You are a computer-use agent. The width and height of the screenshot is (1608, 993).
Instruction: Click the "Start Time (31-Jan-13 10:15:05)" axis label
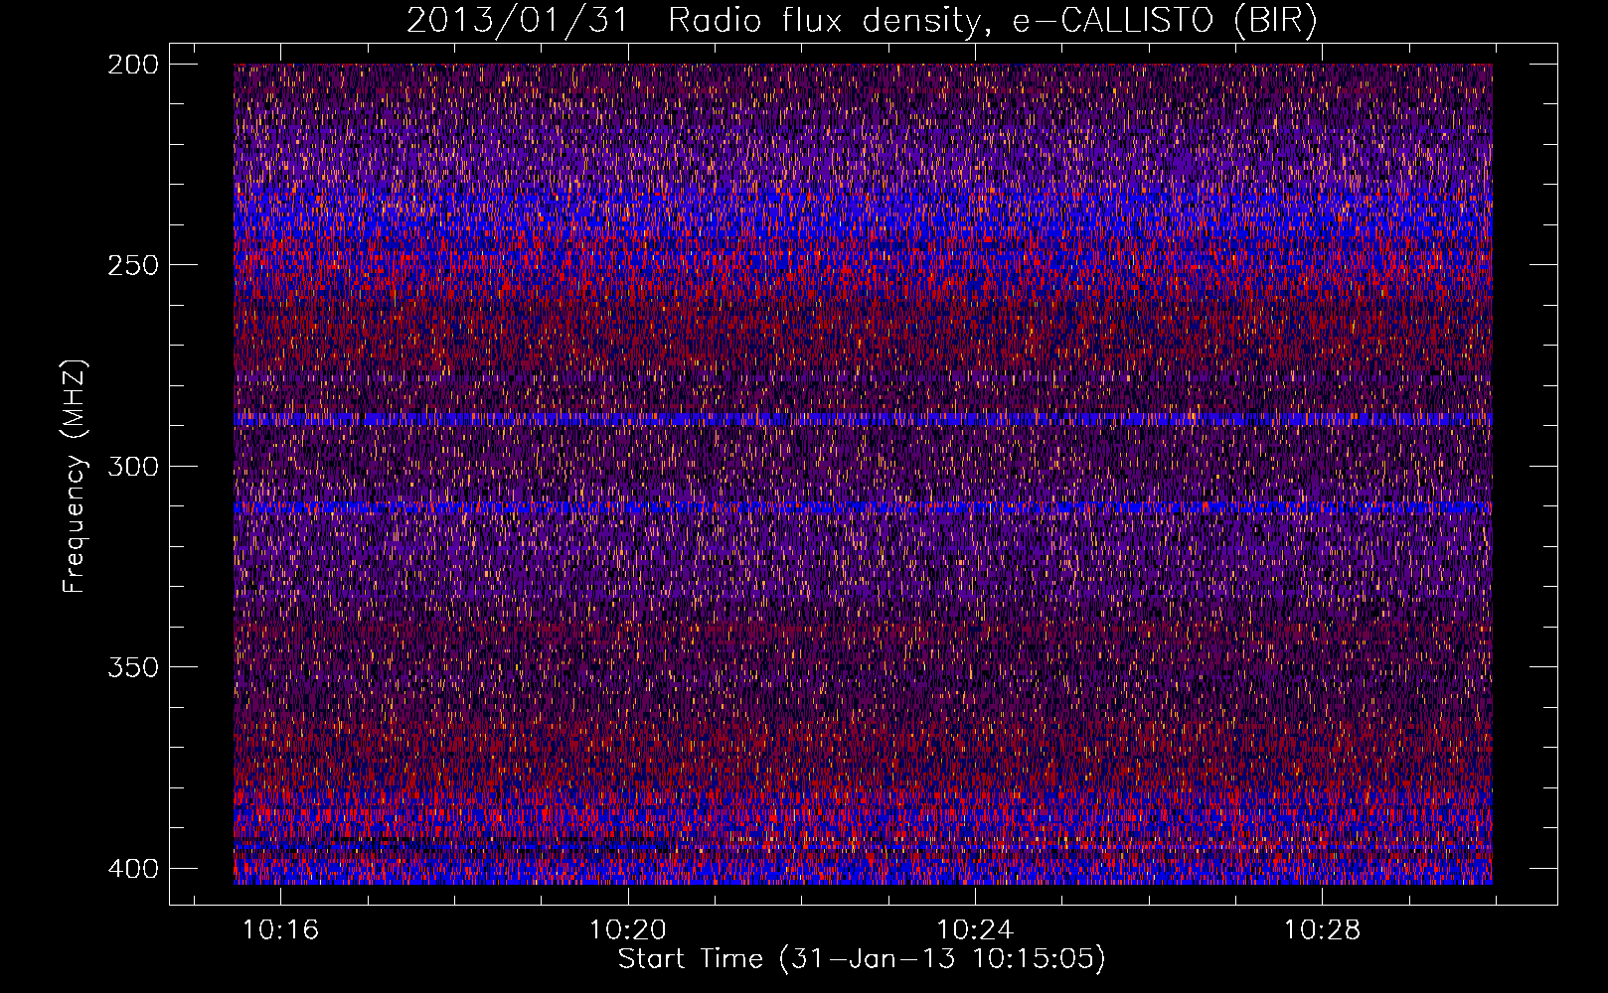click(x=862, y=959)
